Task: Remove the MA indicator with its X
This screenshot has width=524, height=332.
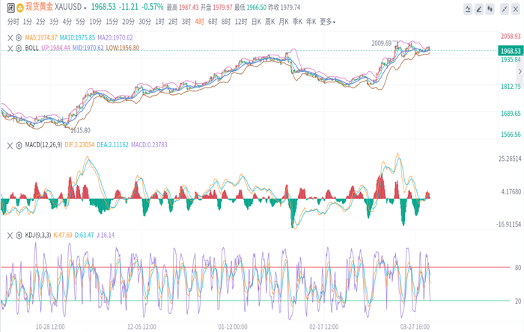Action: click(x=10, y=37)
